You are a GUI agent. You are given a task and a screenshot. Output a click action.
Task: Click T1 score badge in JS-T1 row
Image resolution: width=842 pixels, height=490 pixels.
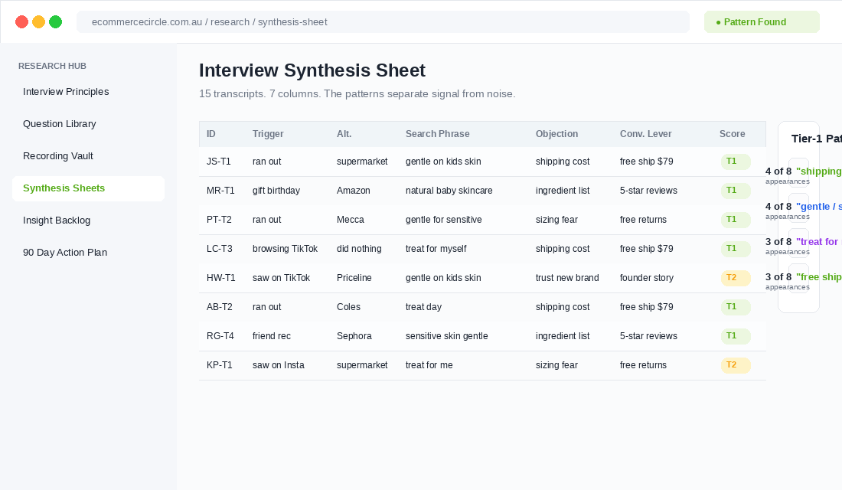tap(736, 162)
